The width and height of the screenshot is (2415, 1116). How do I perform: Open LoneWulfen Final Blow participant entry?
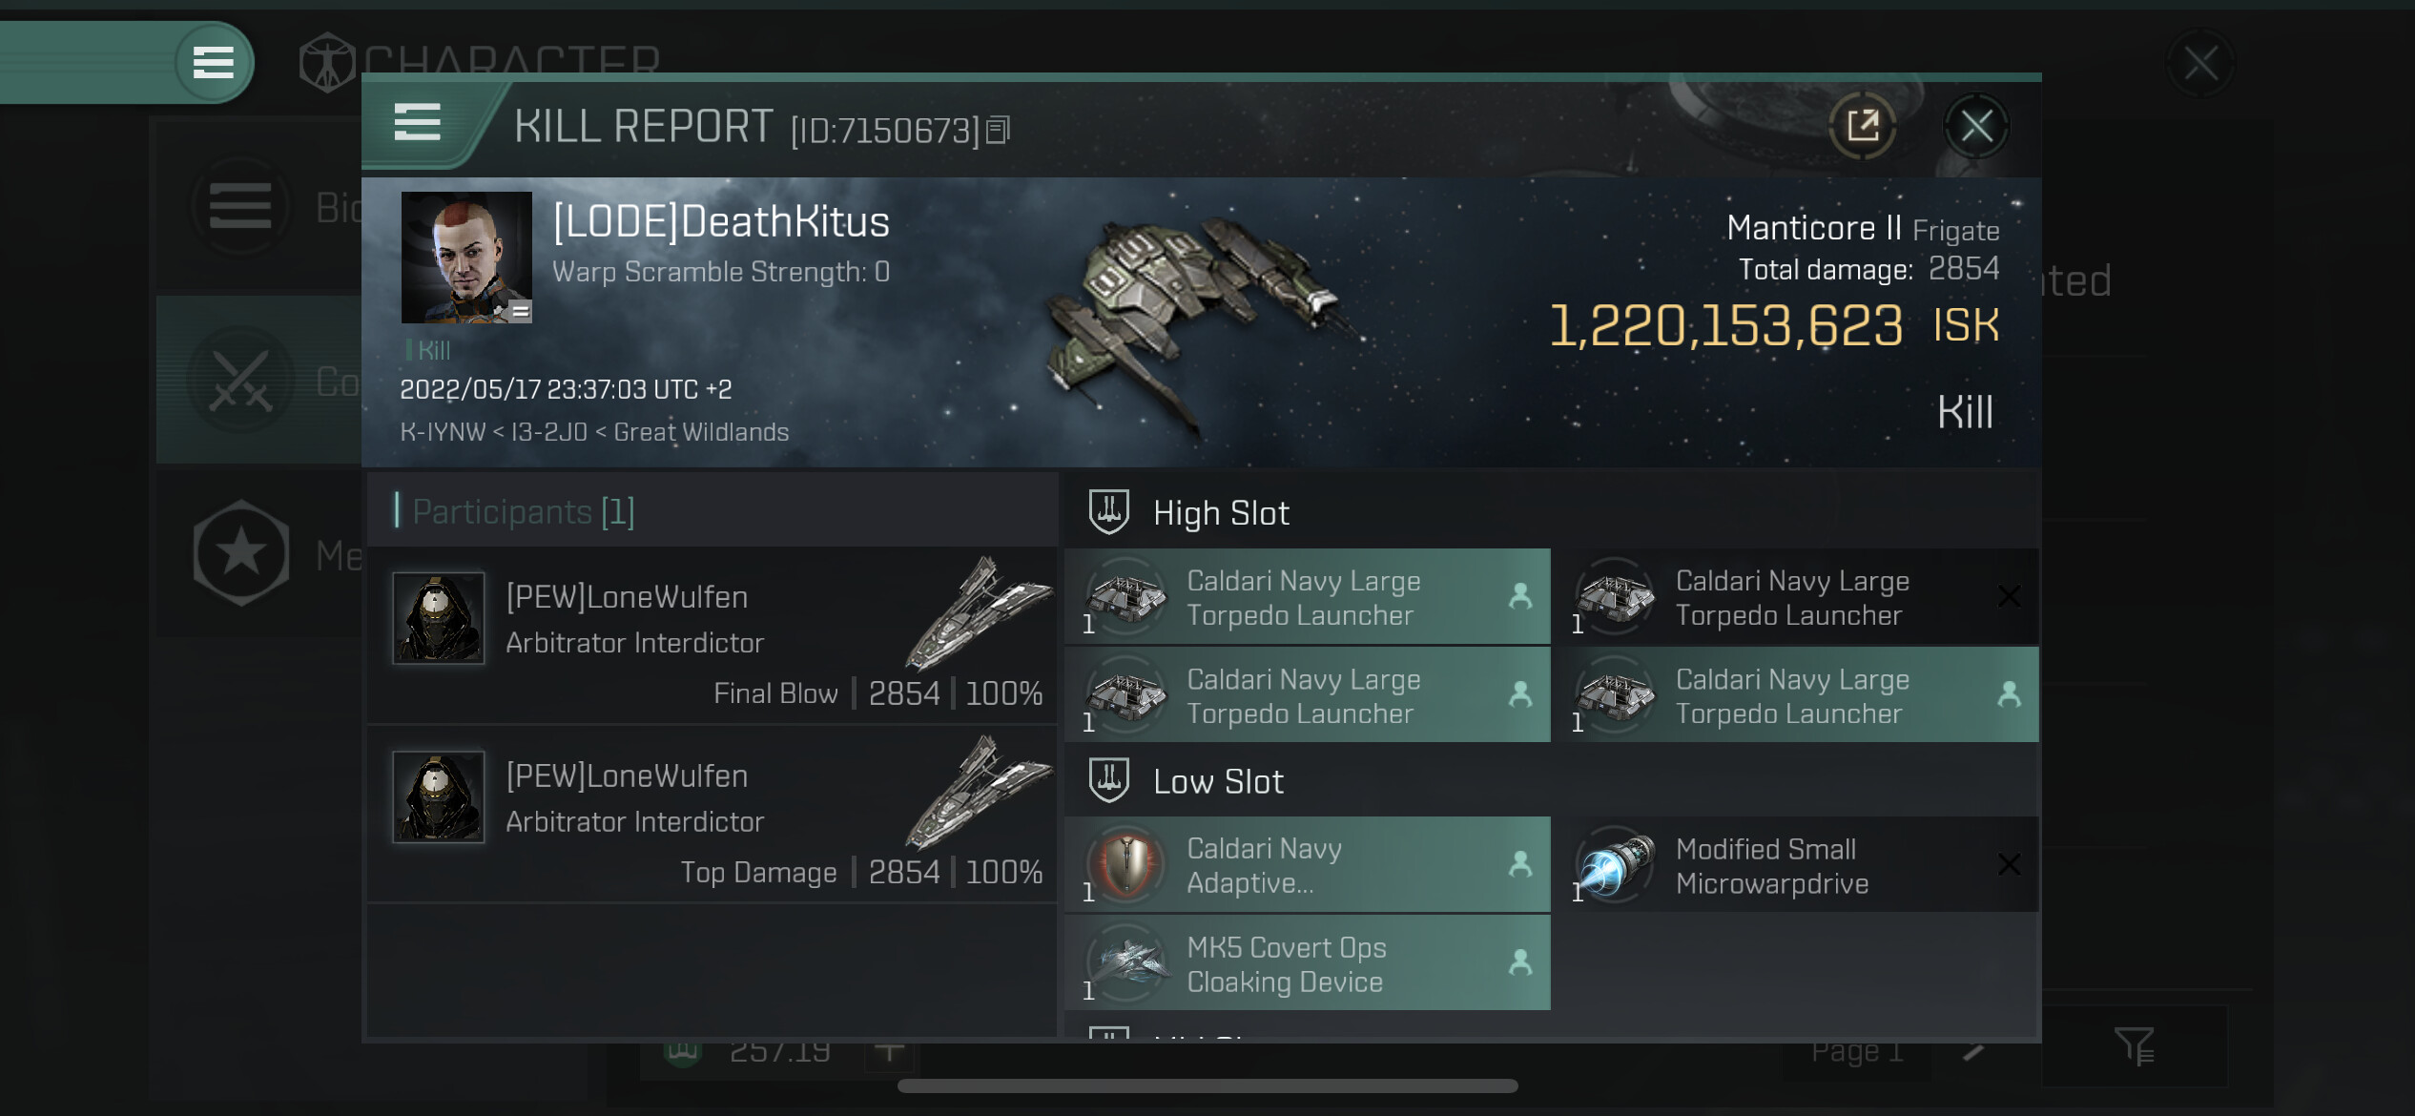712,635
